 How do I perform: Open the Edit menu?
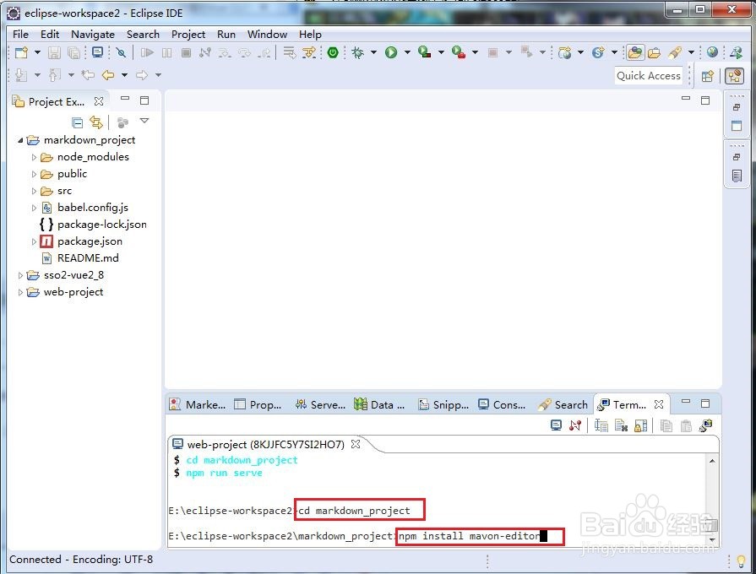click(x=50, y=35)
